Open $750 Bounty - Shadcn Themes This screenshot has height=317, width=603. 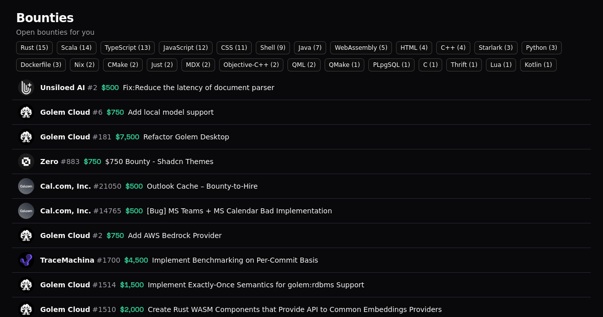[159, 162]
